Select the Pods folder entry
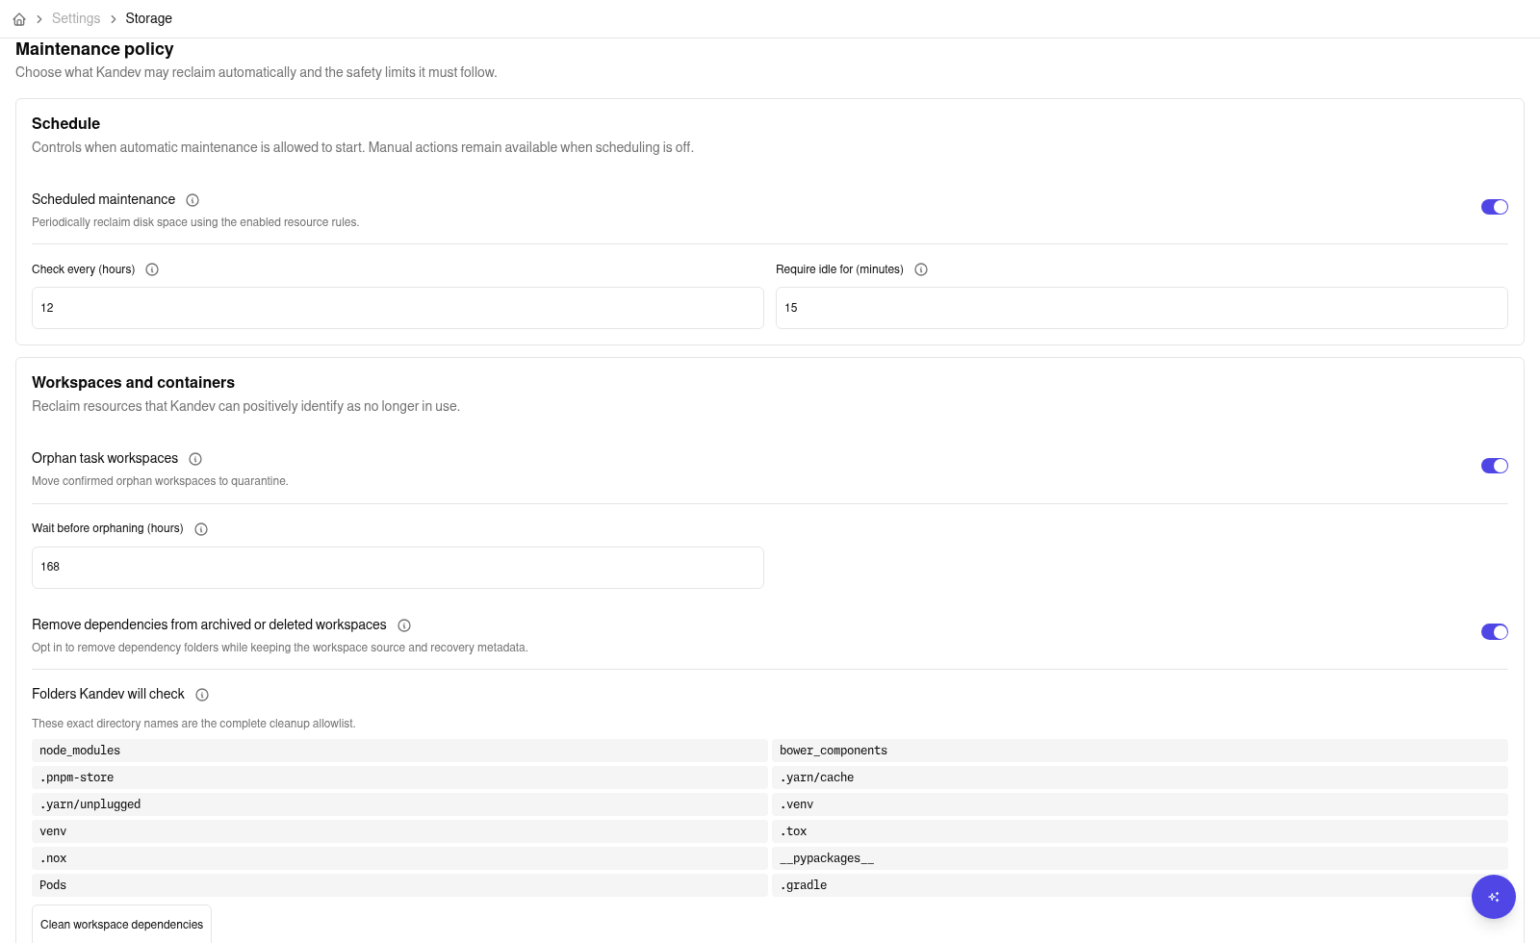This screenshot has width=1540, height=943. click(399, 885)
